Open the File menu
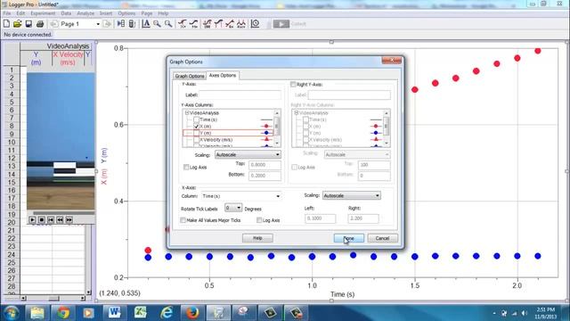This screenshot has height=321, width=570. [x=7, y=13]
